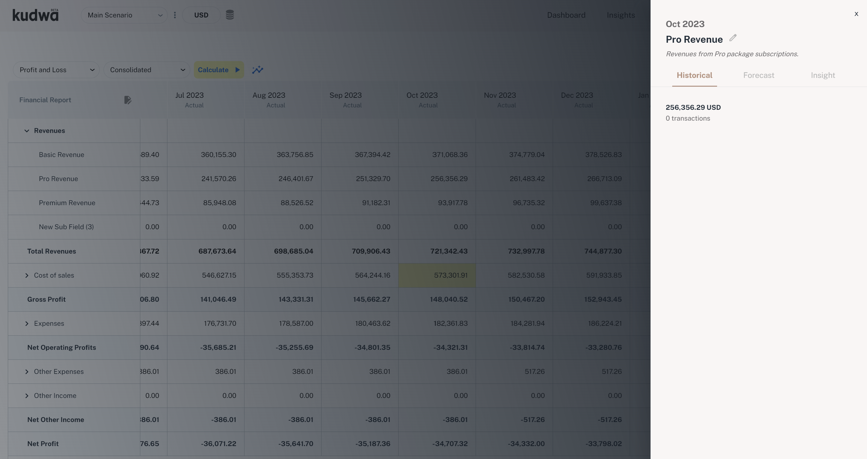Click the database stack icon

tap(229, 15)
